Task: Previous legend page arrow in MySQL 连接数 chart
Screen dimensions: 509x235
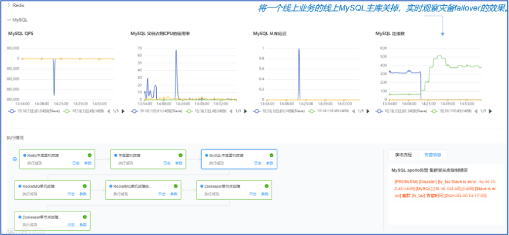Action: tap(476, 111)
